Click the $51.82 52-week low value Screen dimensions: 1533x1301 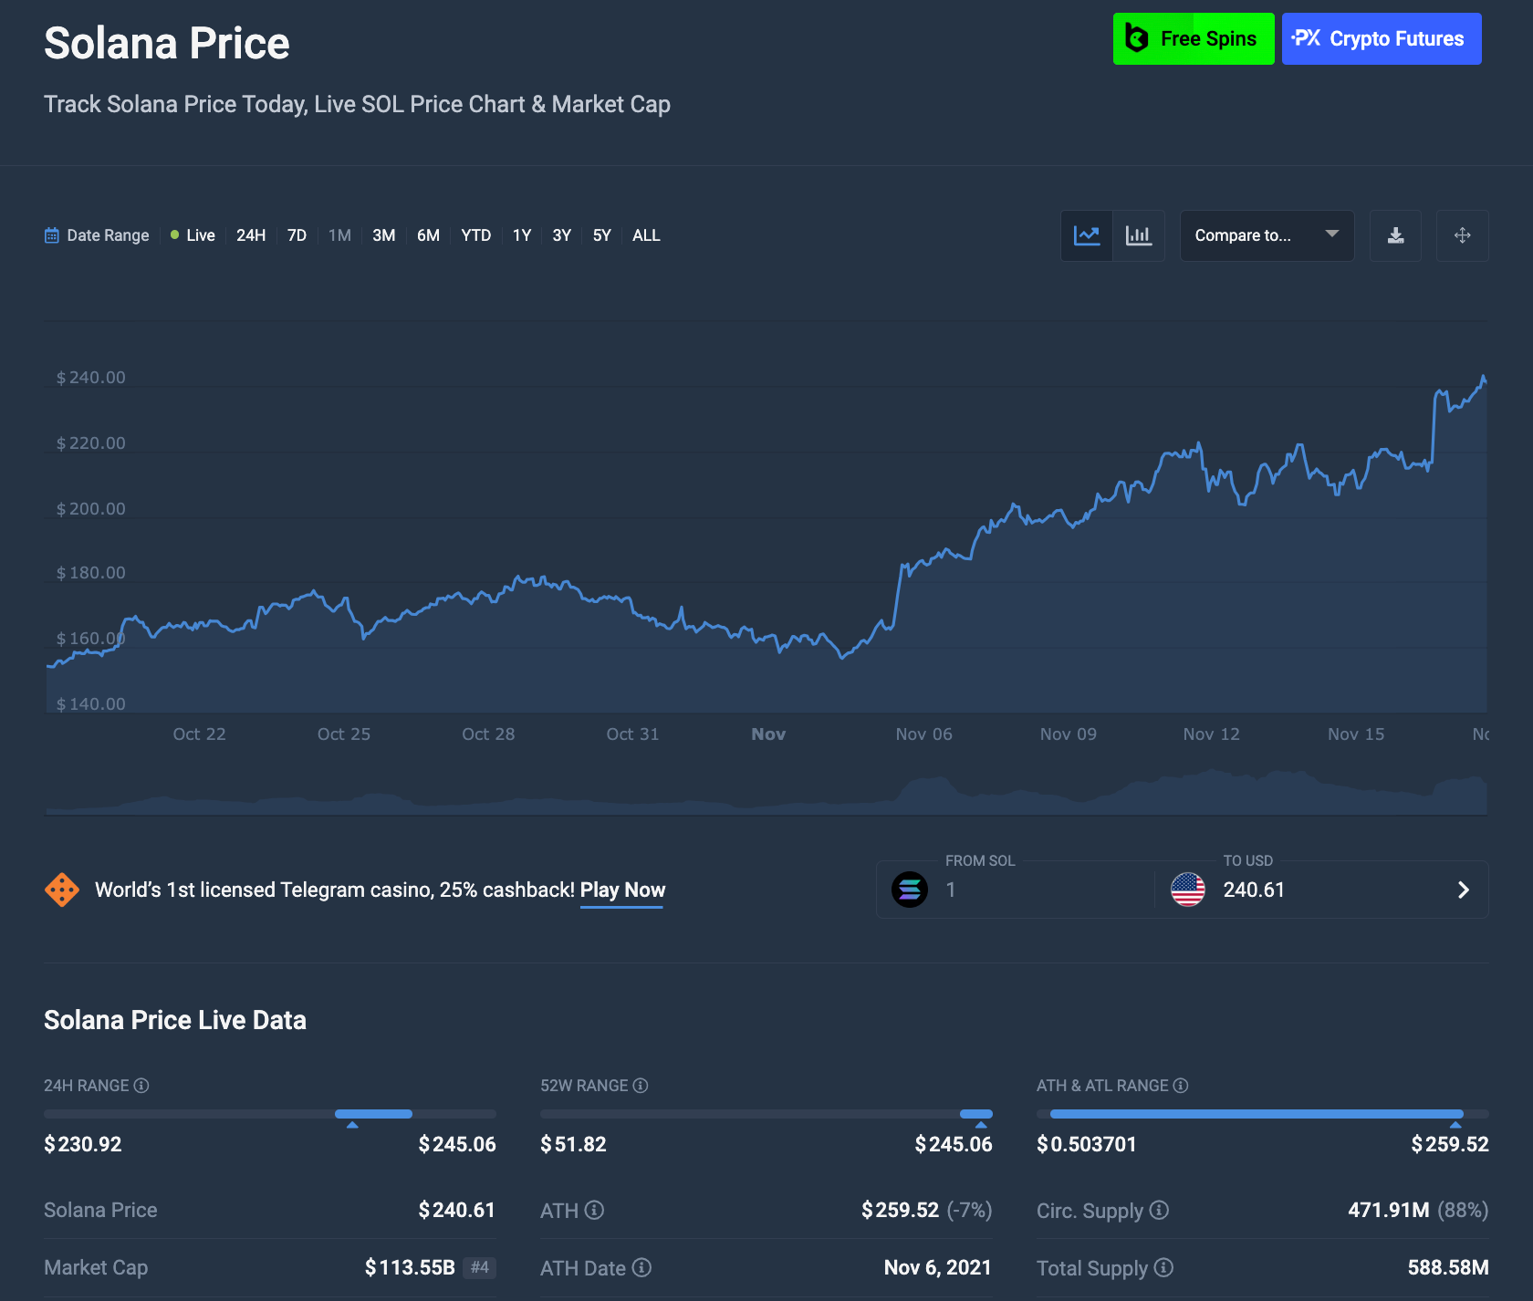pos(573,1144)
